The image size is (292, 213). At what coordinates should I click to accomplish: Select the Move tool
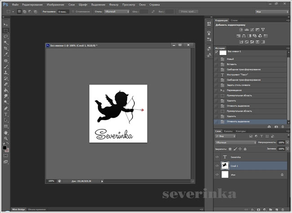[x=6, y=24]
